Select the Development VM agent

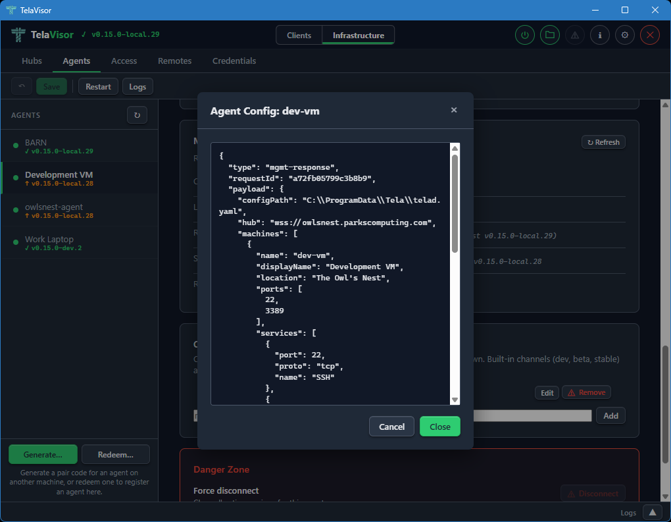click(x=79, y=178)
